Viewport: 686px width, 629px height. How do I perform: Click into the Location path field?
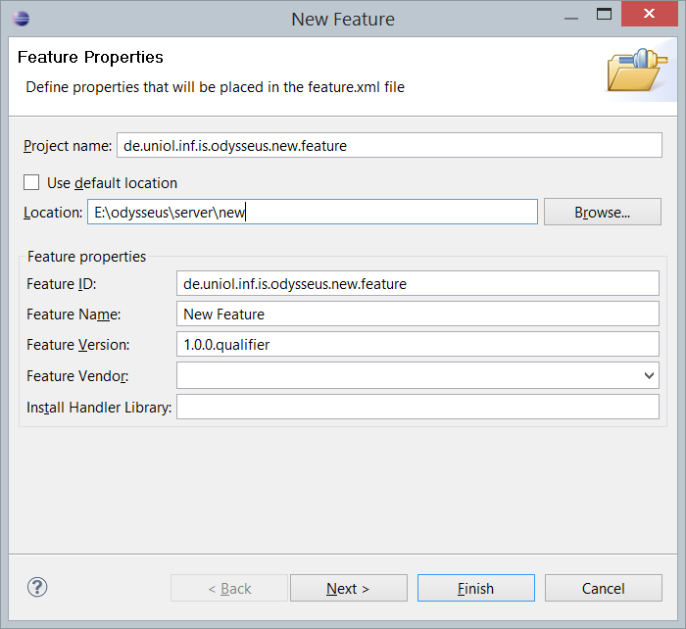pyautogui.click(x=313, y=213)
